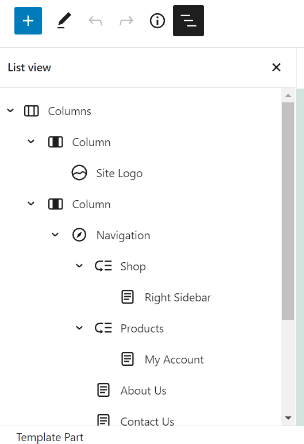304x444 pixels.
Task: Toggle the List view button off
Action: click(188, 21)
